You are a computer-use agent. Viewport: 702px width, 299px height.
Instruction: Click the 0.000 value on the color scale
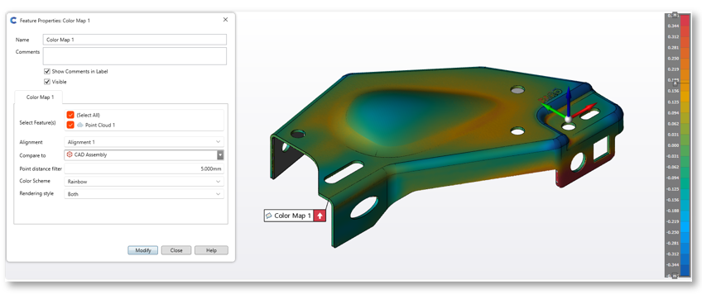pos(672,145)
